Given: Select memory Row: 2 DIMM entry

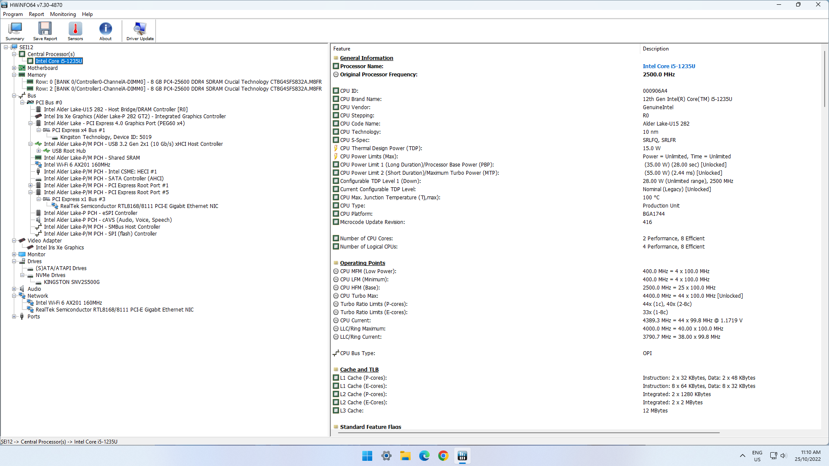Looking at the screenshot, I should pos(178,89).
